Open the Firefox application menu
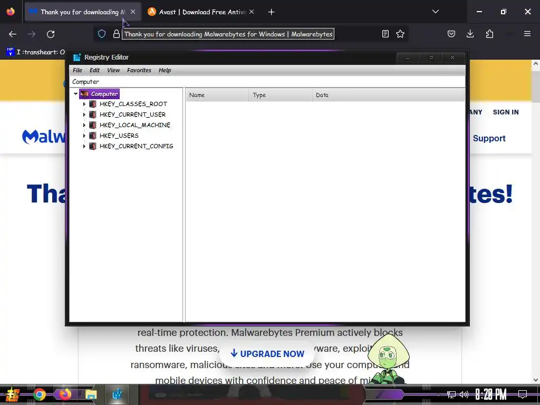 pyautogui.click(x=527, y=34)
